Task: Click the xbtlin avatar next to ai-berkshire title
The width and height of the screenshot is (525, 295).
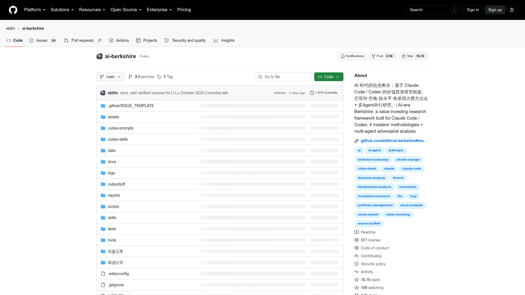Action: 100,56
